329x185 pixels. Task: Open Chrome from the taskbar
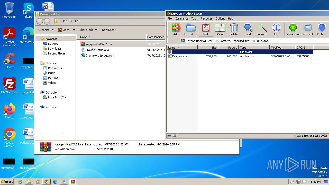point(46,182)
